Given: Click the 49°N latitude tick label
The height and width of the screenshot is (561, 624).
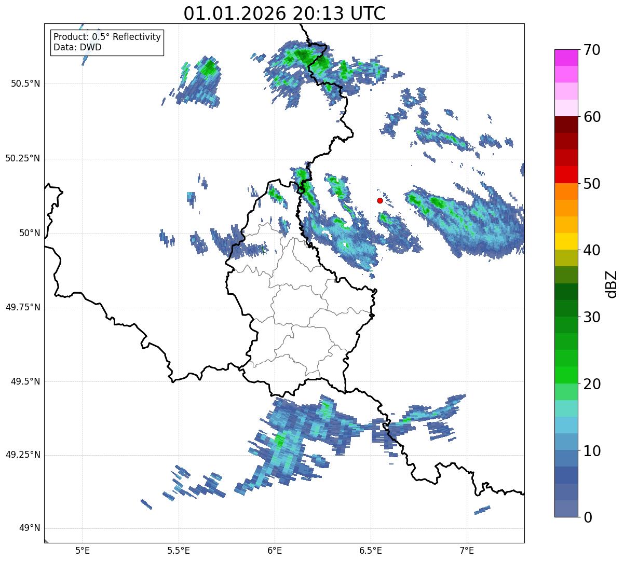Looking at the screenshot, I should pos(30,528).
